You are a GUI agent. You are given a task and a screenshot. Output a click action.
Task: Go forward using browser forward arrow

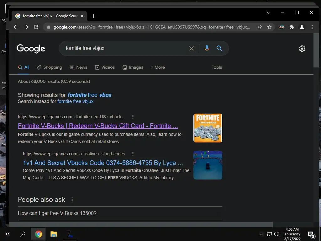coord(26,27)
